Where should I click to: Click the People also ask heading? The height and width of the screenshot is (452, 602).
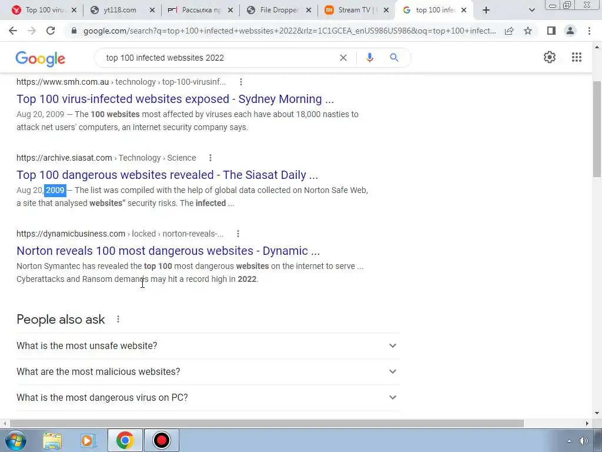click(61, 320)
